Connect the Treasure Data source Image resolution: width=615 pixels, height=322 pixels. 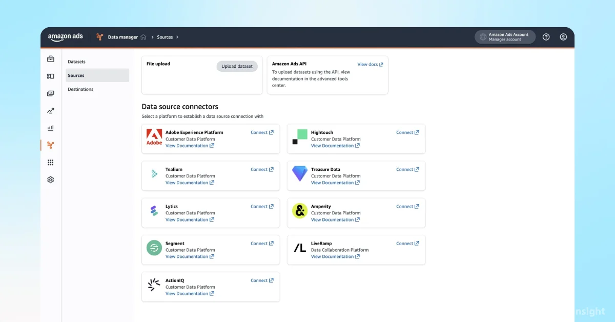click(407, 169)
